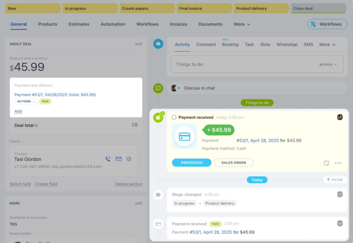Viewport: 353px width, 243px height.
Task: Click the phone call icon for Tasi Gordon
Action: click(x=108, y=159)
